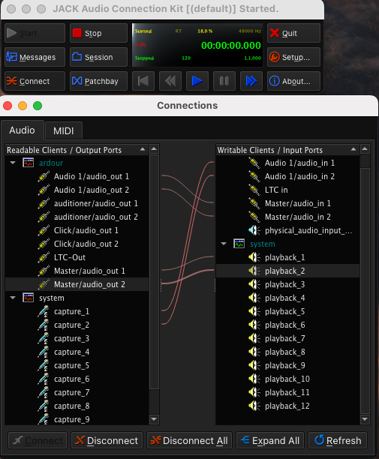
Task: Click input ports scrollbar down arrow
Action: click(365, 419)
